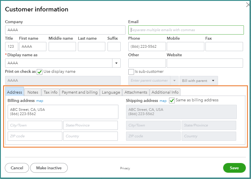Open the Billing address map link
This screenshot has height=179, width=251.
[x=40, y=101]
